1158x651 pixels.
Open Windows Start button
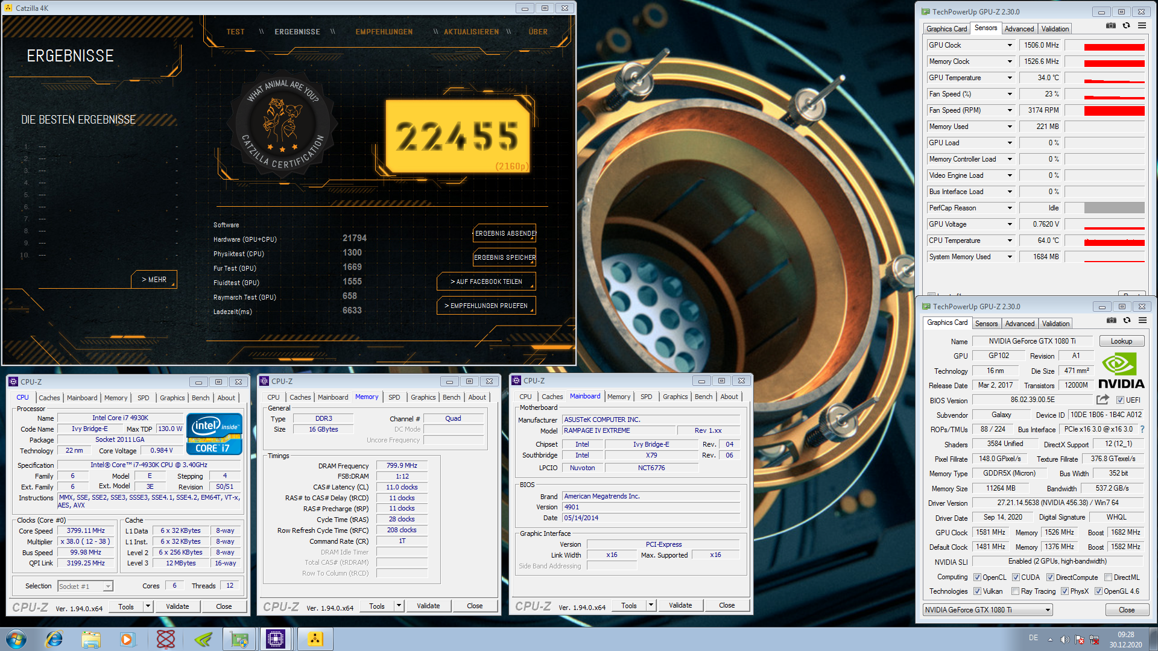pyautogui.click(x=16, y=639)
